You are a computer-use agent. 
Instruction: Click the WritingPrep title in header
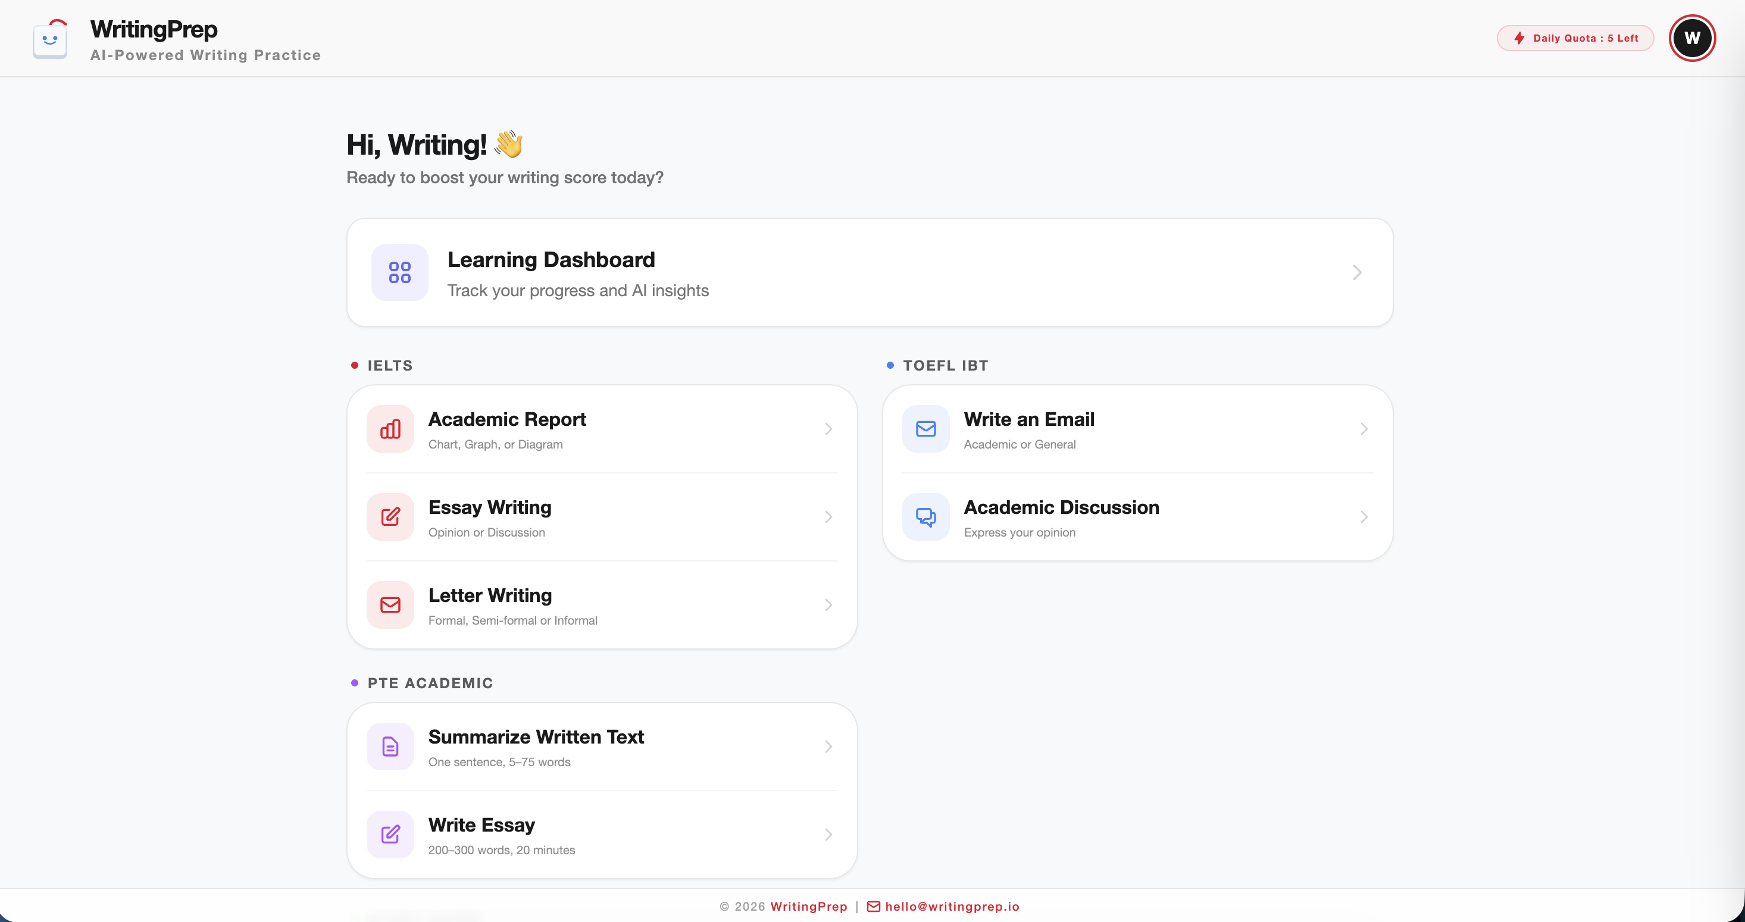154,29
